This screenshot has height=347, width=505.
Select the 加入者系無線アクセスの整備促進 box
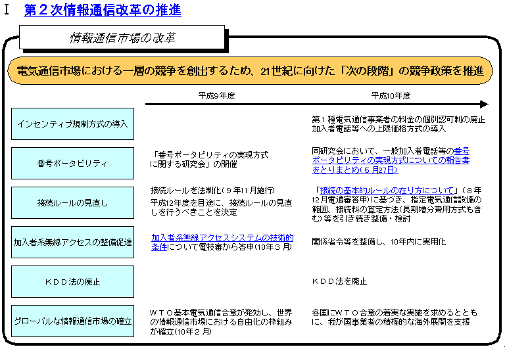tap(72, 243)
